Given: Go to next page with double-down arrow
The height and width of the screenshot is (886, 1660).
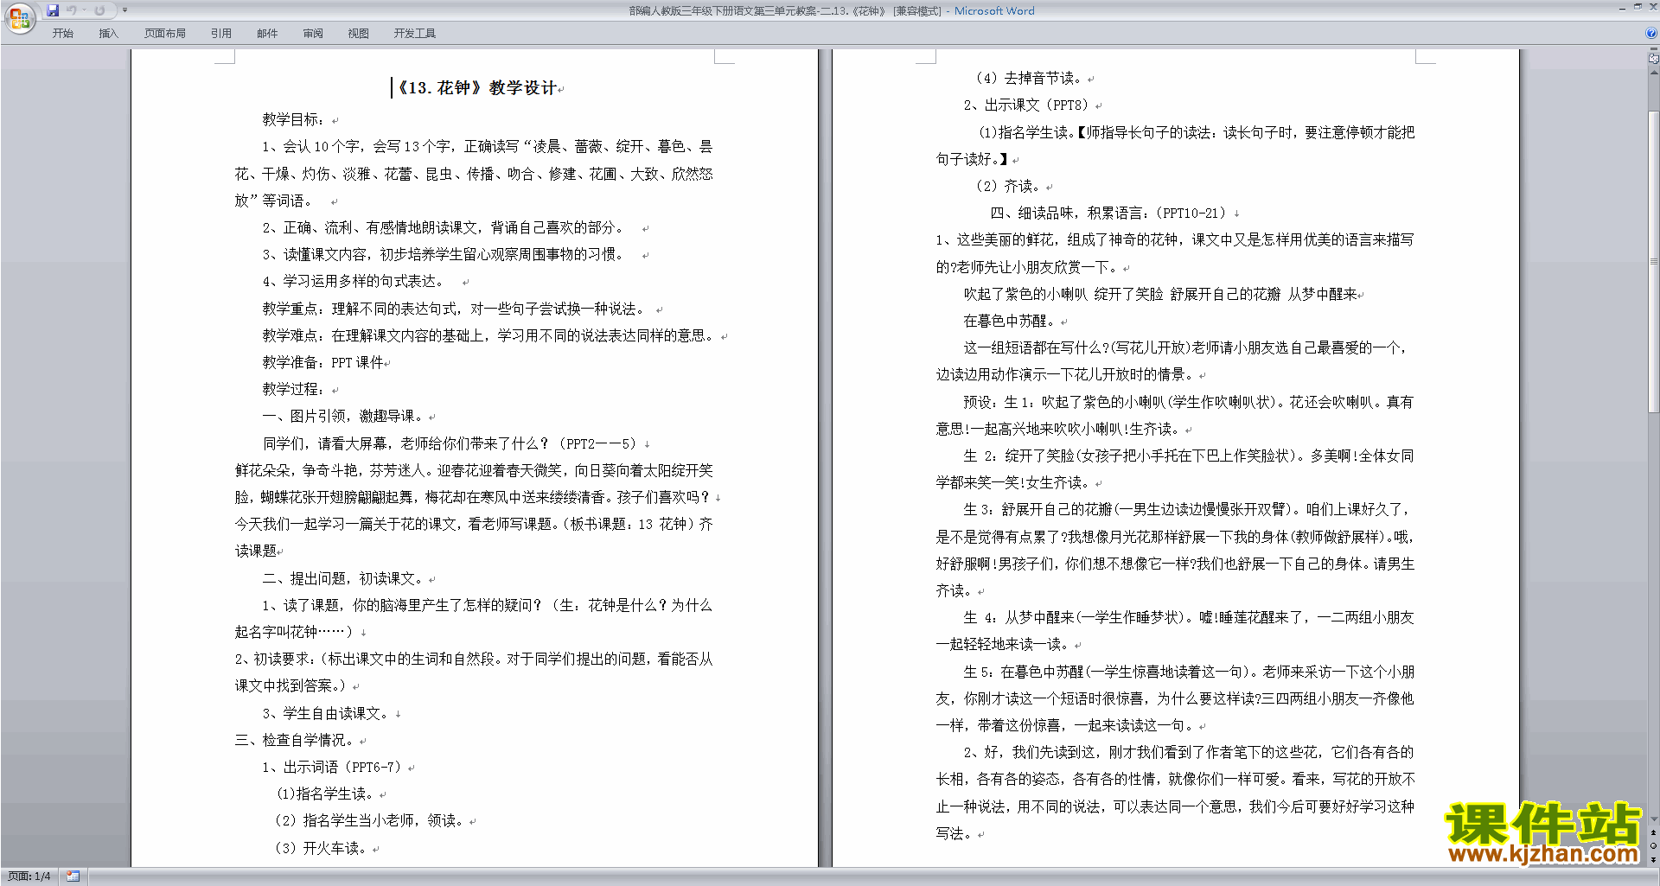Looking at the screenshot, I should (1653, 858).
